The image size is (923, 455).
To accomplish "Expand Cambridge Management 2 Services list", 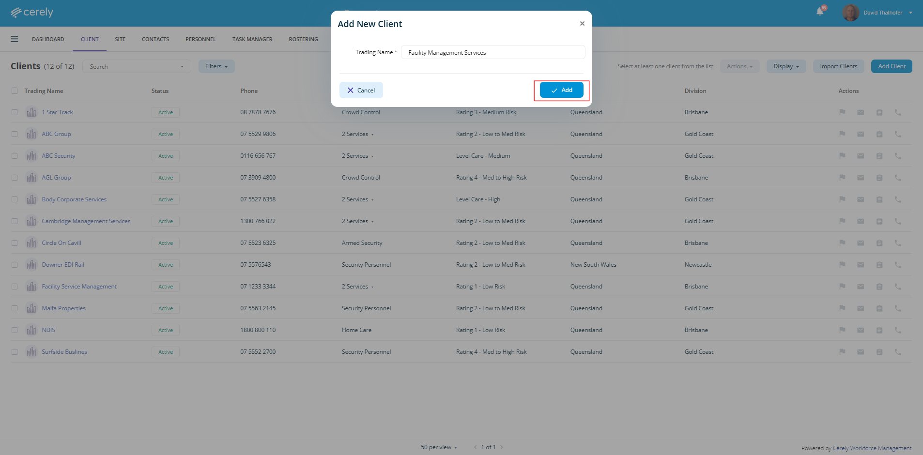I will pyautogui.click(x=357, y=221).
